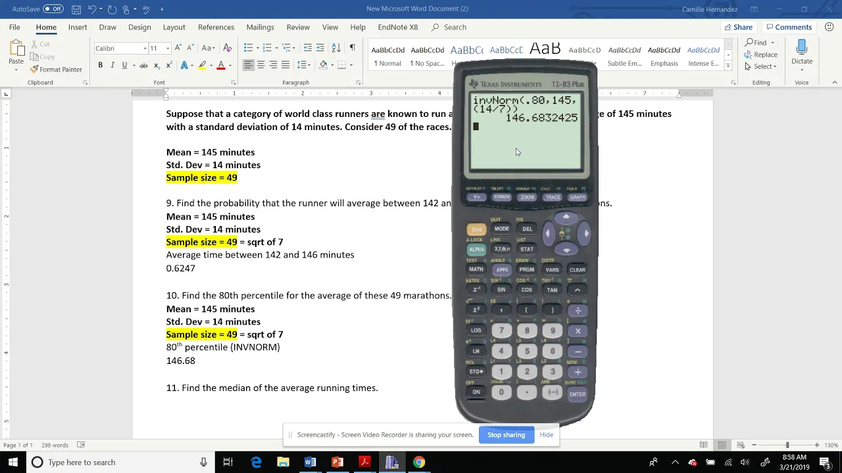Image resolution: width=842 pixels, height=473 pixels.
Task: Switch to the References tab
Action: (216, 27)
